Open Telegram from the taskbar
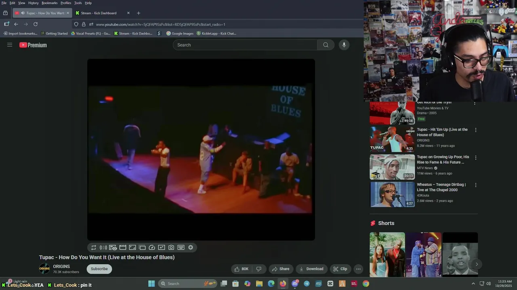Screen dimensions: 517x290 [307, 284]
